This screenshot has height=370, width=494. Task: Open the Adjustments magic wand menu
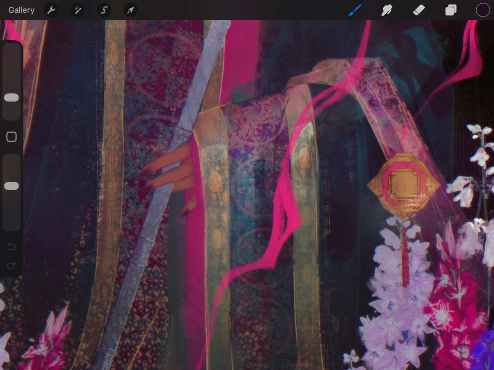click(77, 10)
